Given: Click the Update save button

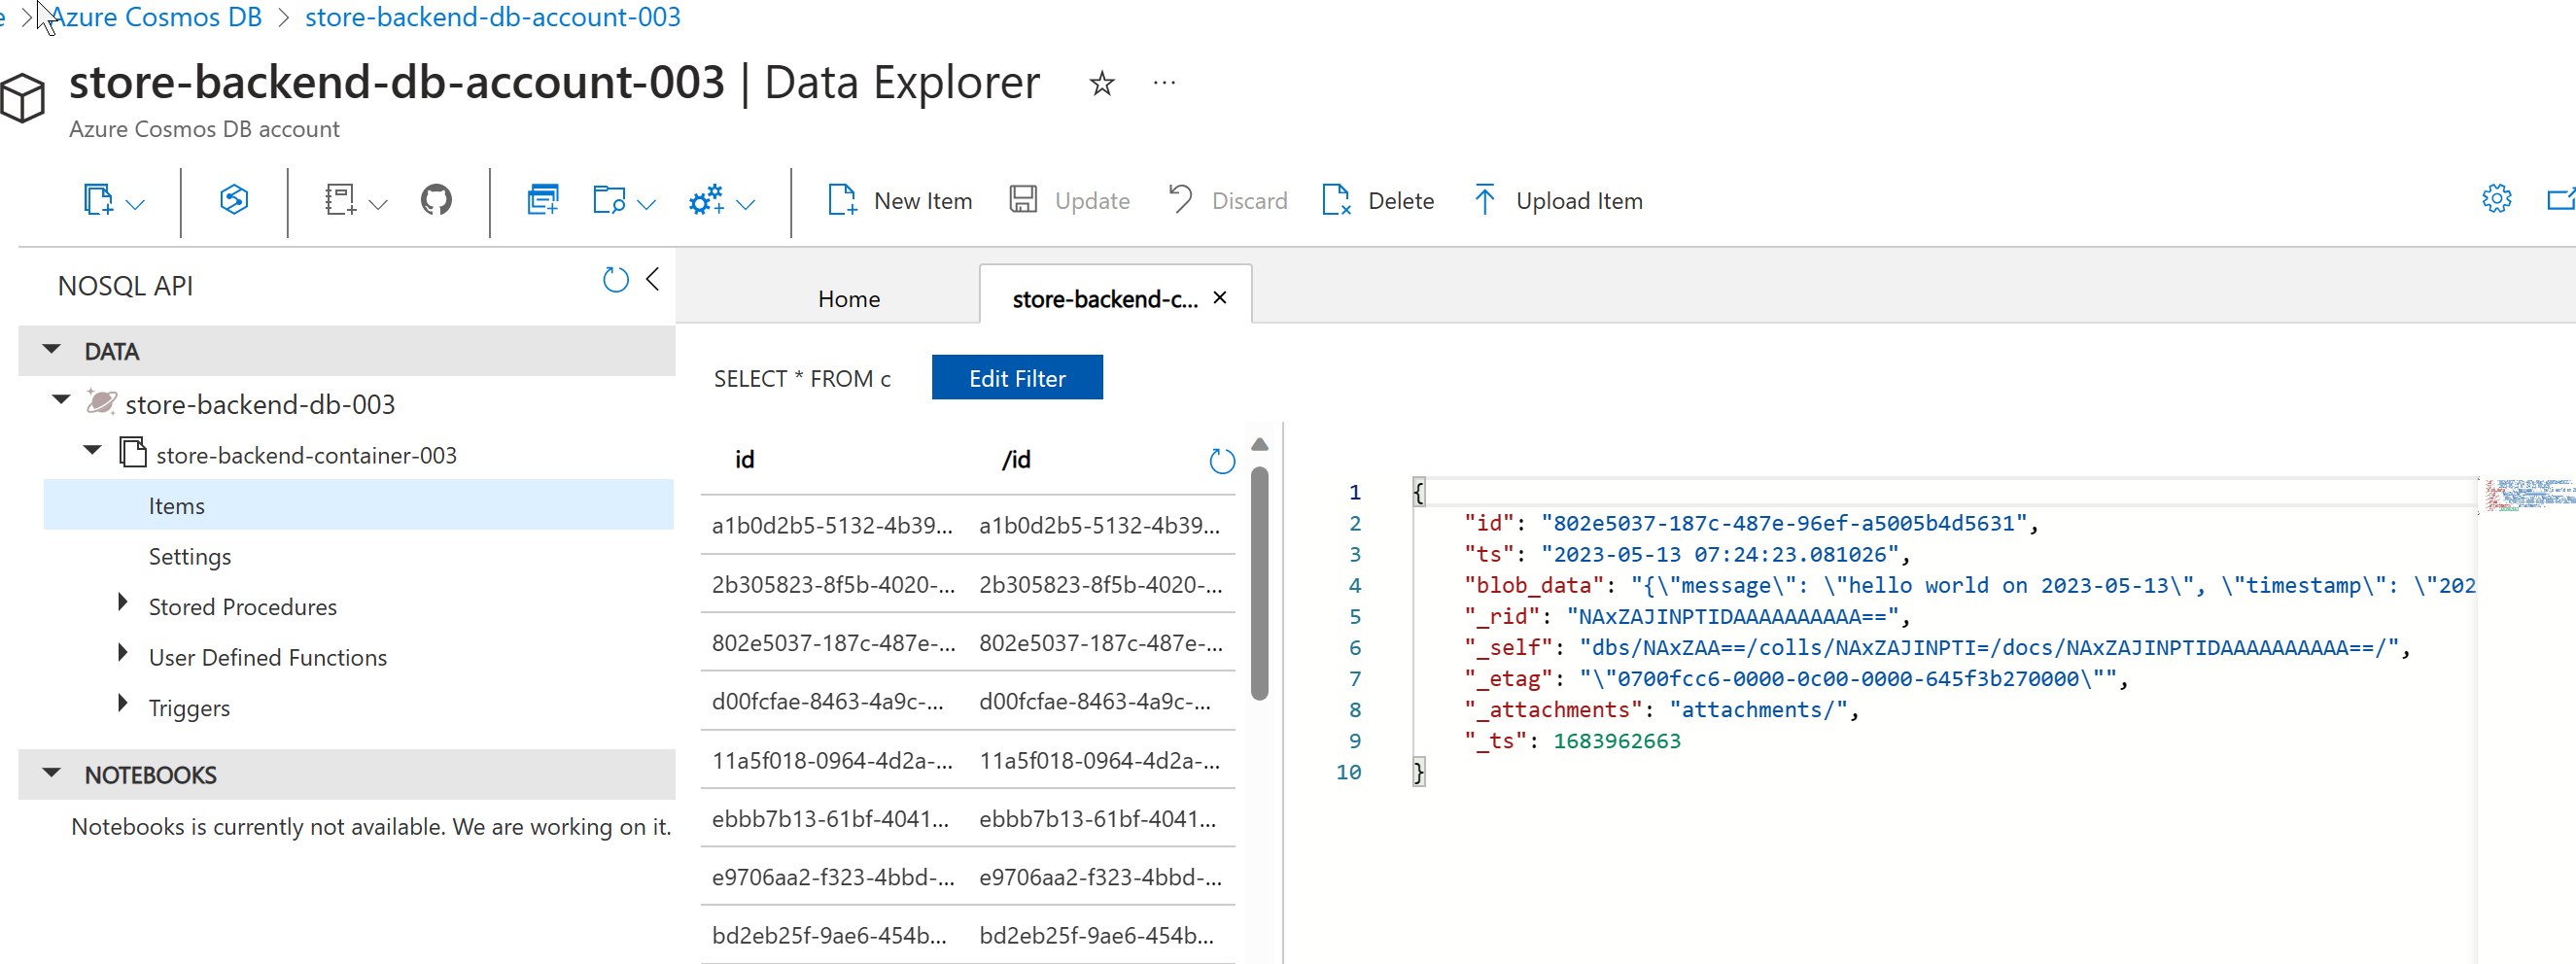Looking at the screenshot, I should 1069,200.
